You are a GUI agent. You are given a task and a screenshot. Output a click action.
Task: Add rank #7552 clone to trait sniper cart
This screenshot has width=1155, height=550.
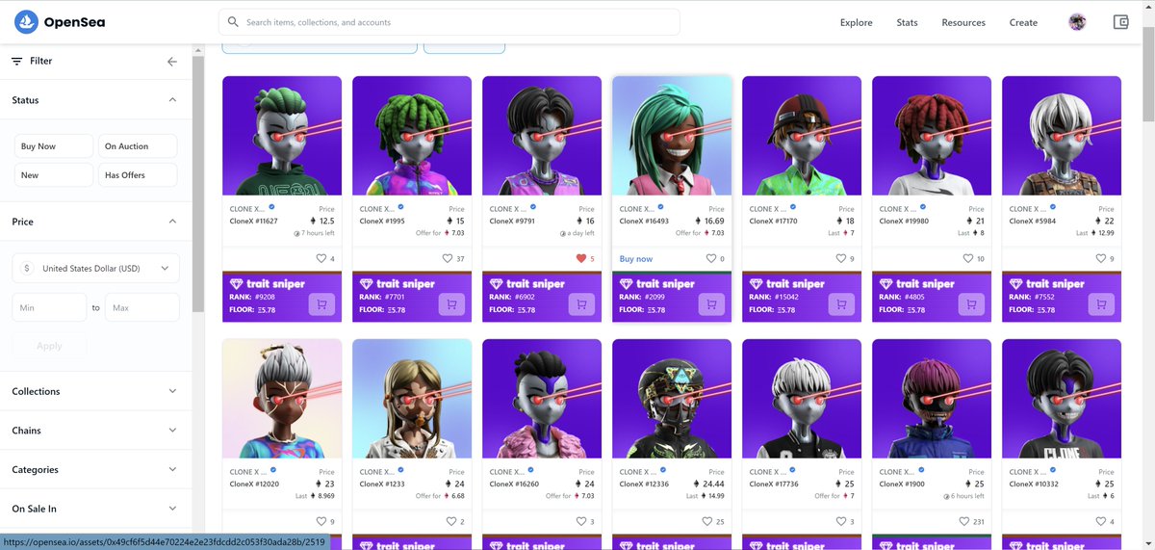[x=1101, y=304]
